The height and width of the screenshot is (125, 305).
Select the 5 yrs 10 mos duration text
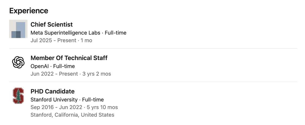[102, 107]
